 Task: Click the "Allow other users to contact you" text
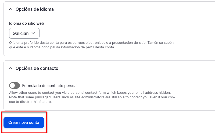pos(36,92)
